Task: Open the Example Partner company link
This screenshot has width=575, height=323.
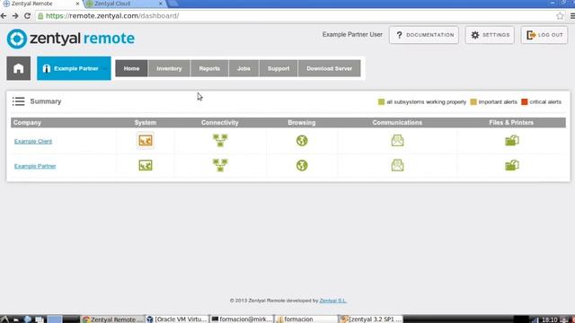Action: click(x=35, y=166)
